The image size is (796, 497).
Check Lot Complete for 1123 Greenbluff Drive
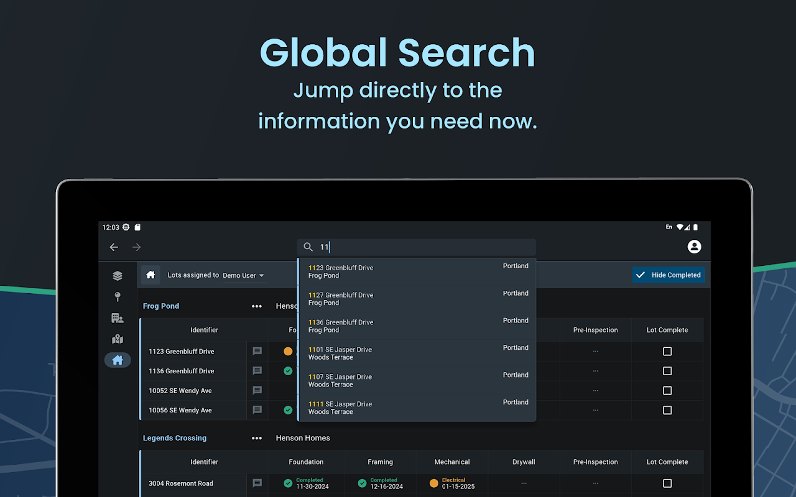pyautogui.click(x=667, y=351)
